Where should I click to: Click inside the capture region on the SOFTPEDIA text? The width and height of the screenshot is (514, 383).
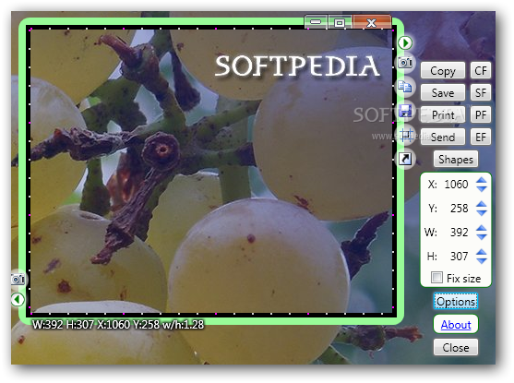point(297,66)
